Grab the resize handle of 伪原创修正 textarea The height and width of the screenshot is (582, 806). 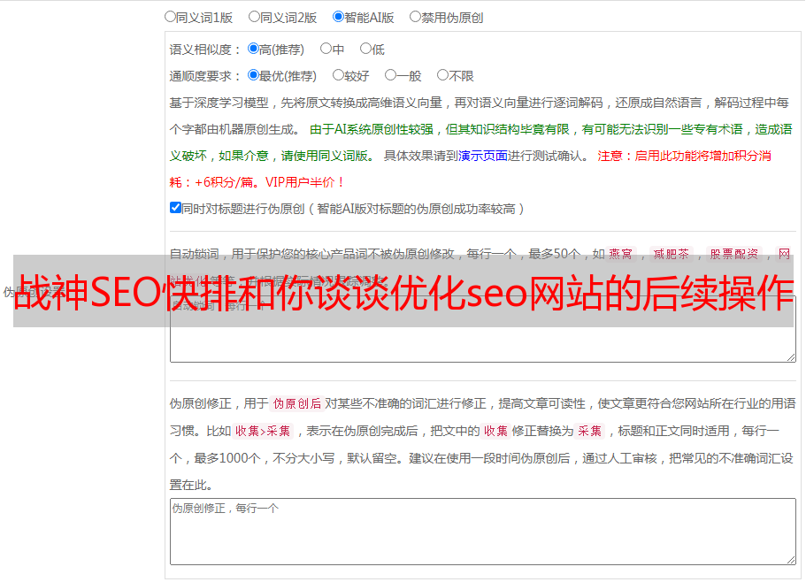(791, 560)
